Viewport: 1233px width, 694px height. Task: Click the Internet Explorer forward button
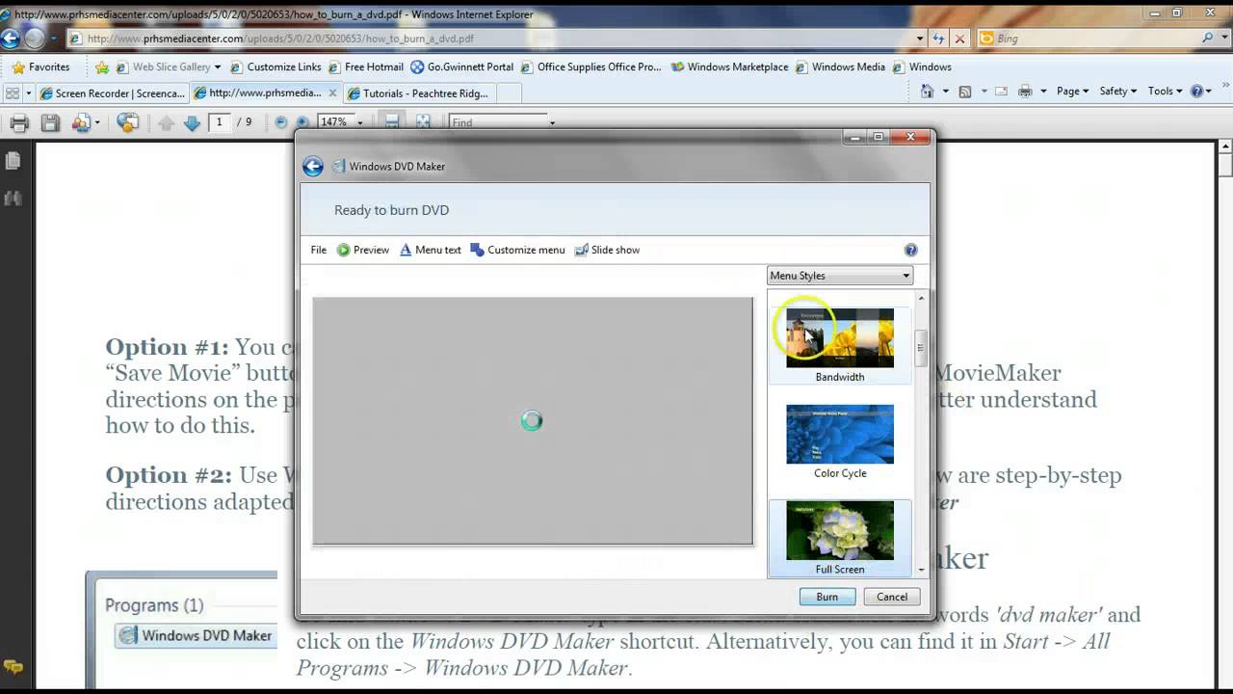34,39
